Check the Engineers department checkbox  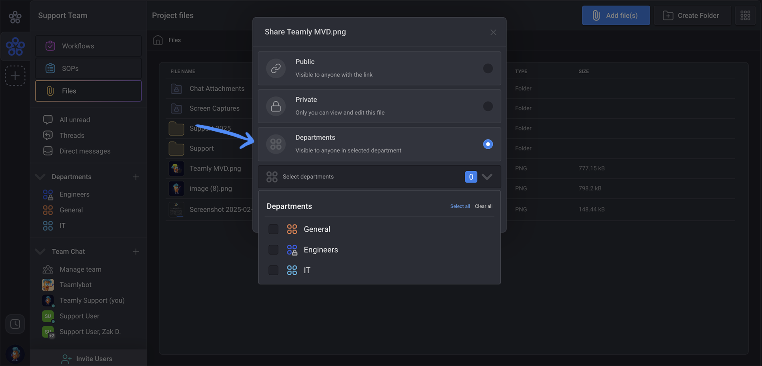(273, 250)
